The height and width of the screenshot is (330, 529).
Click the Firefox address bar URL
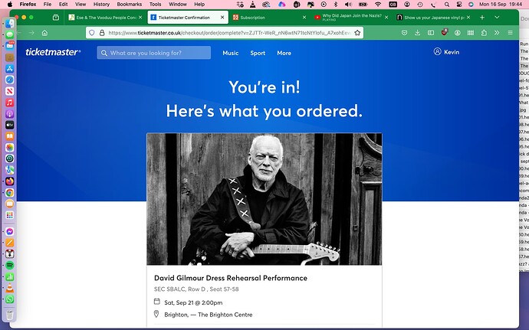[229, 33]
